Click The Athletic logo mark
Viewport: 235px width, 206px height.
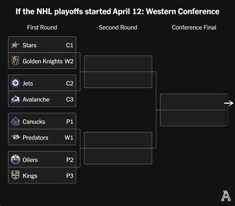click(226, 196)
